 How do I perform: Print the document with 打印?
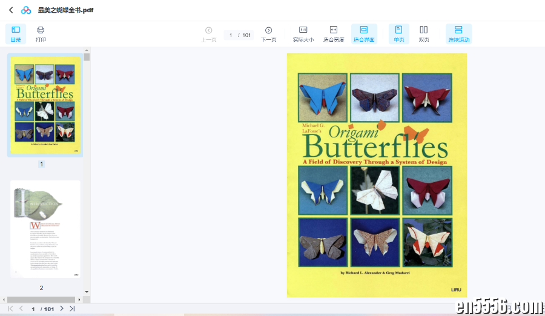pos(41,34)
